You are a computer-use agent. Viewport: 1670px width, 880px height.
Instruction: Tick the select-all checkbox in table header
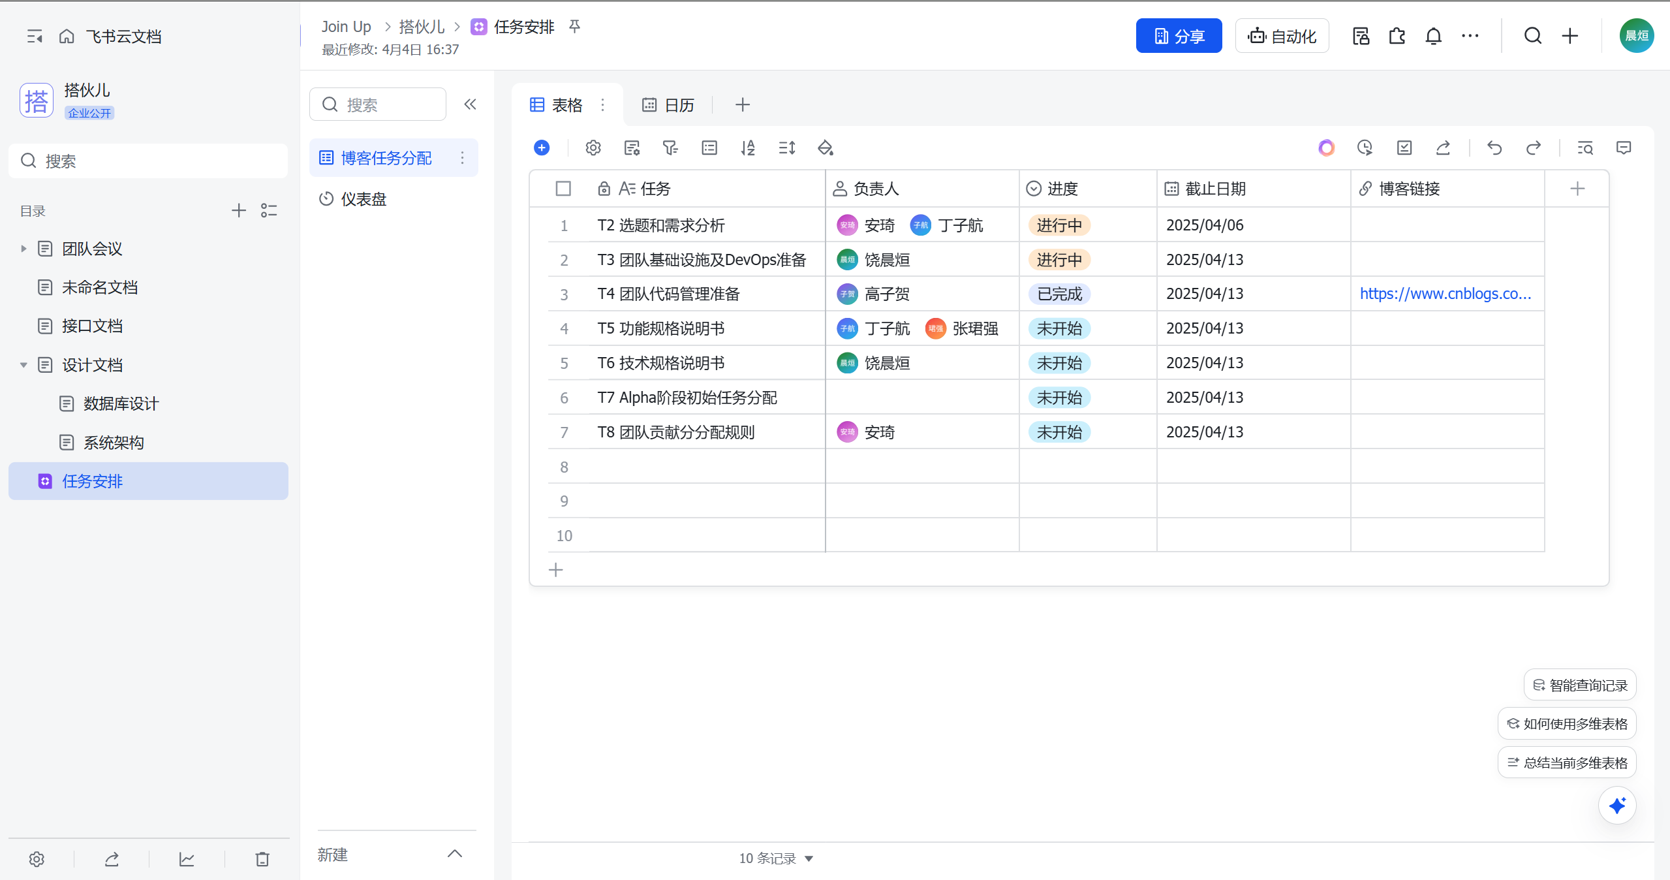pyautogui.click(x=563, y=189)
